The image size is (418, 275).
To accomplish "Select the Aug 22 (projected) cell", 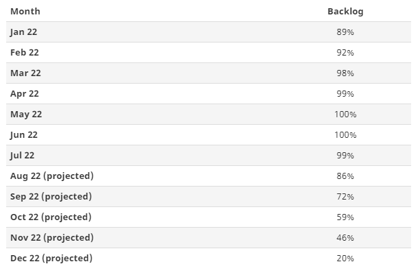I will 51,176.
